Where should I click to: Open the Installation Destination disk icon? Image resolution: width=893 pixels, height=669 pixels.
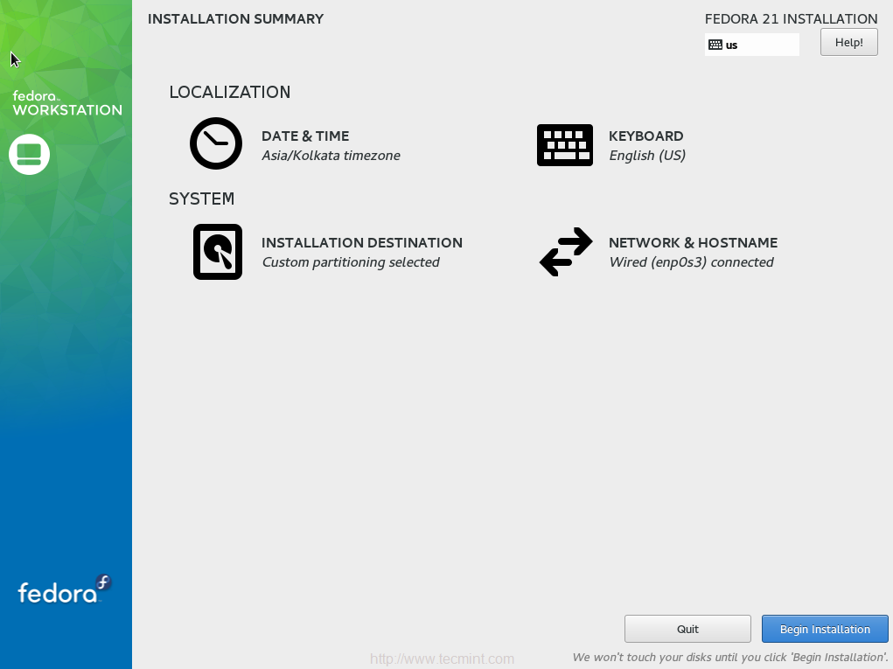pos(218,252)
